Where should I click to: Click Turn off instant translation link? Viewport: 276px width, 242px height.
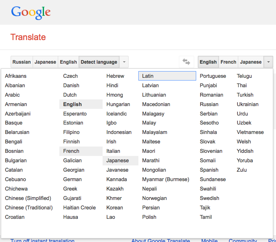point(42,240)
